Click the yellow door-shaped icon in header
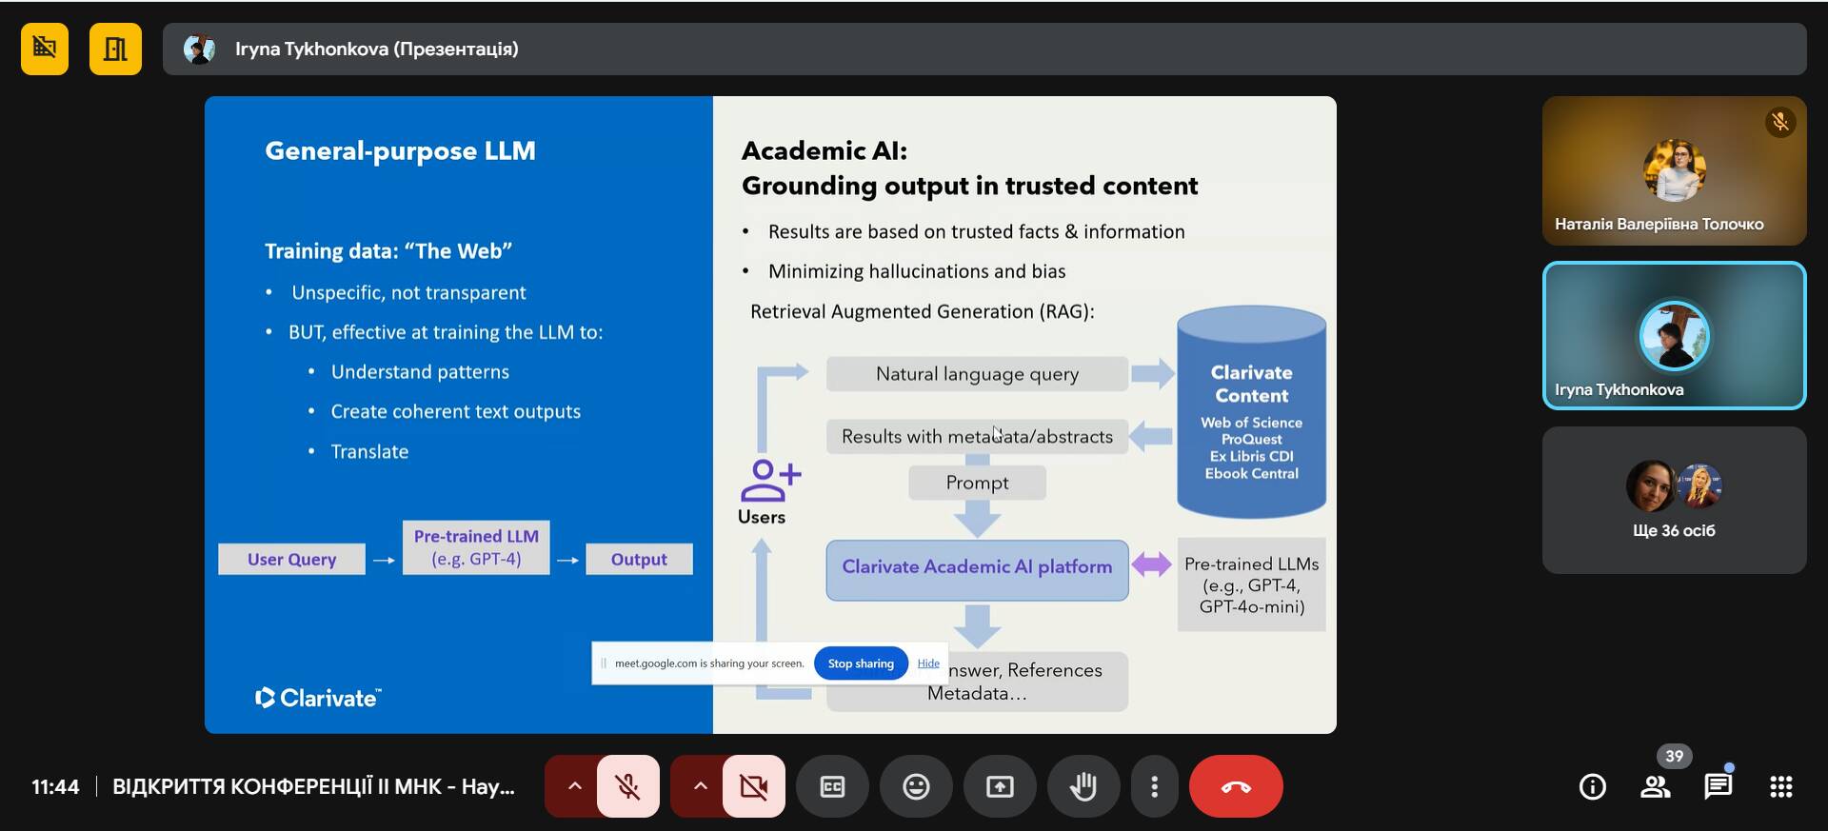The height and width of the screenshot is (831, 1828). tap(115, 49)
